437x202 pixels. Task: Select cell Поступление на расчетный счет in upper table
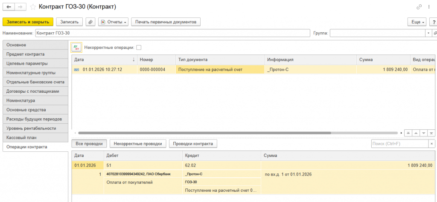220,69
